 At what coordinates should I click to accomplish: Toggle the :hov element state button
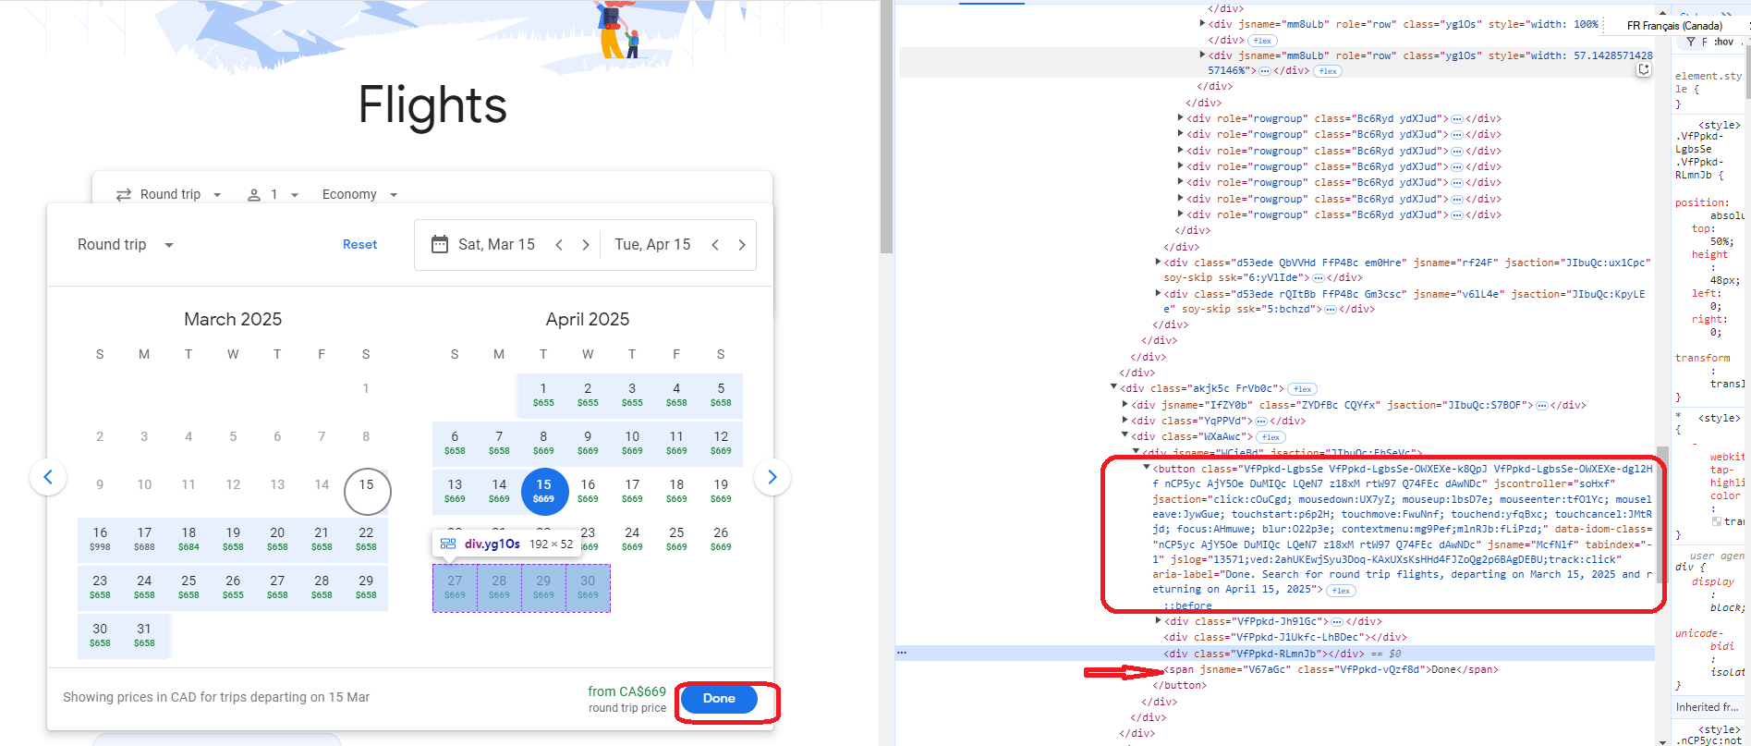(1723, 42)
